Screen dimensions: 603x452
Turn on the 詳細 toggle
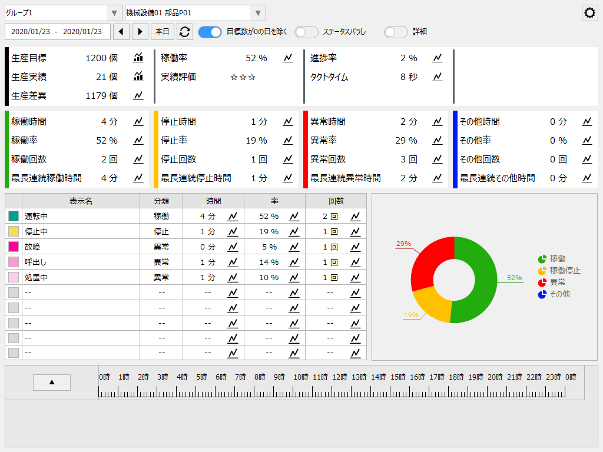pos(395,32)
